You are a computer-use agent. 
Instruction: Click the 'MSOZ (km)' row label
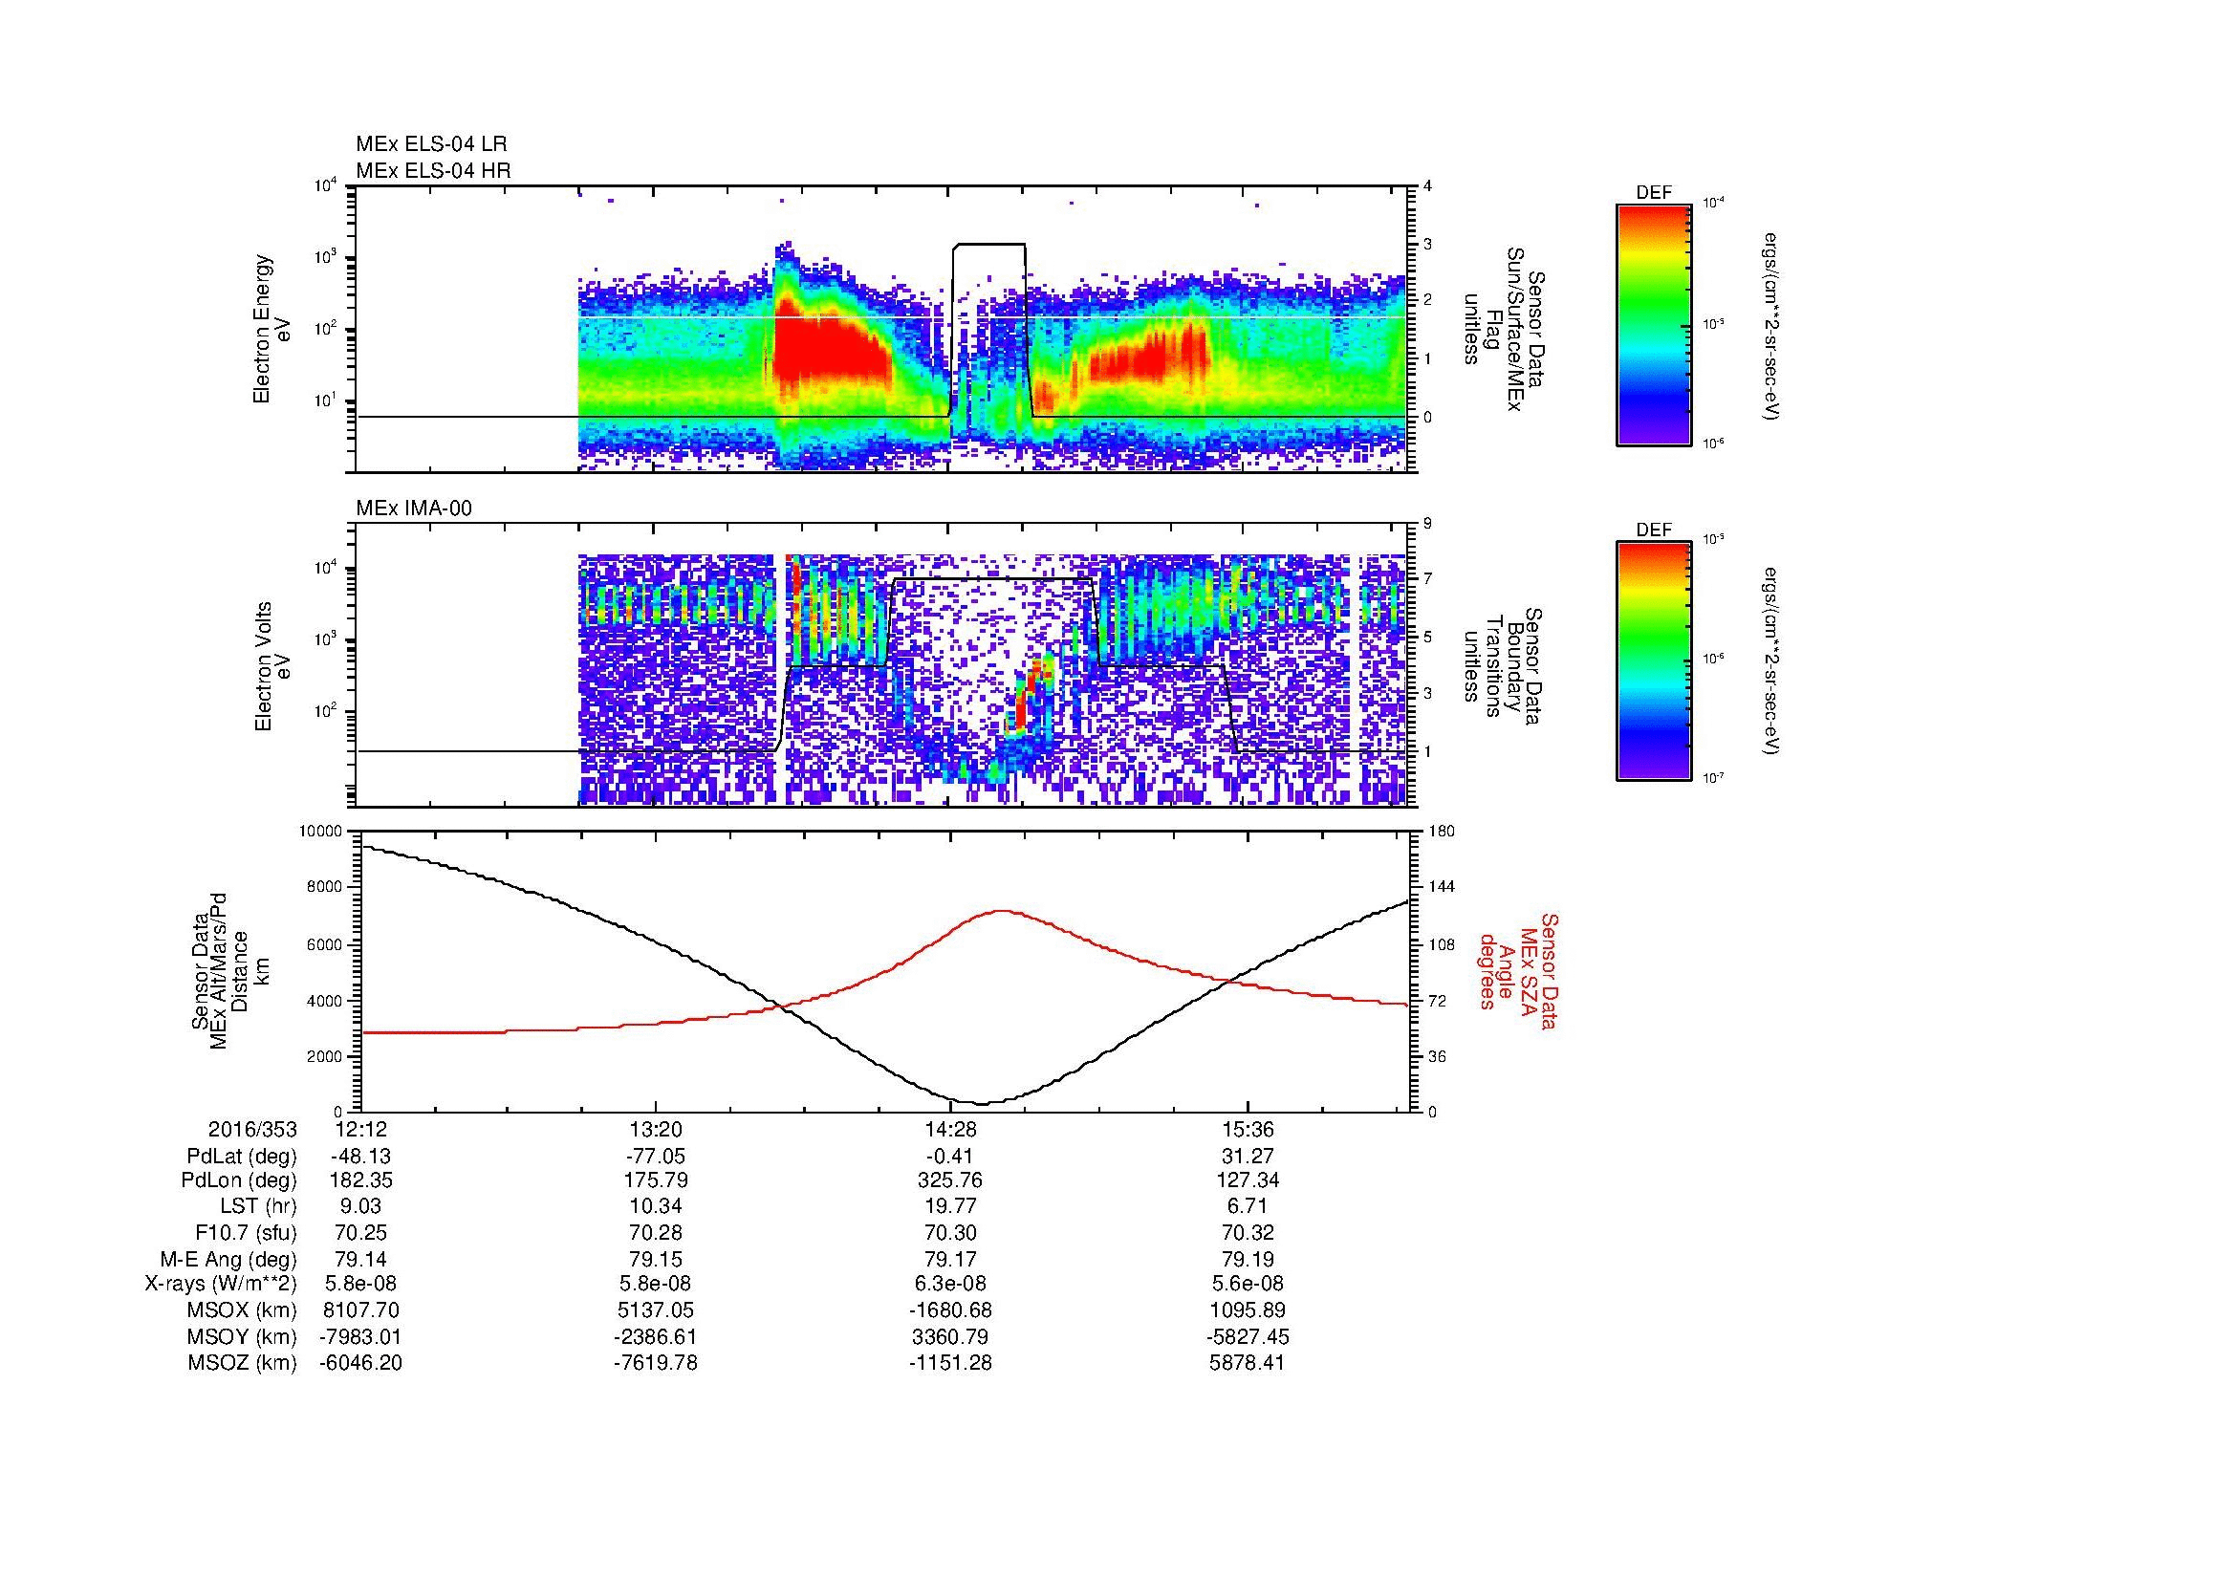pos(242,1364)
